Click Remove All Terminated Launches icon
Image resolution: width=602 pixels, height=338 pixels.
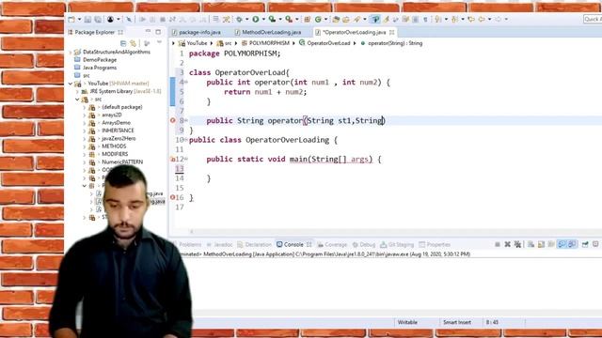coord(517,244)
